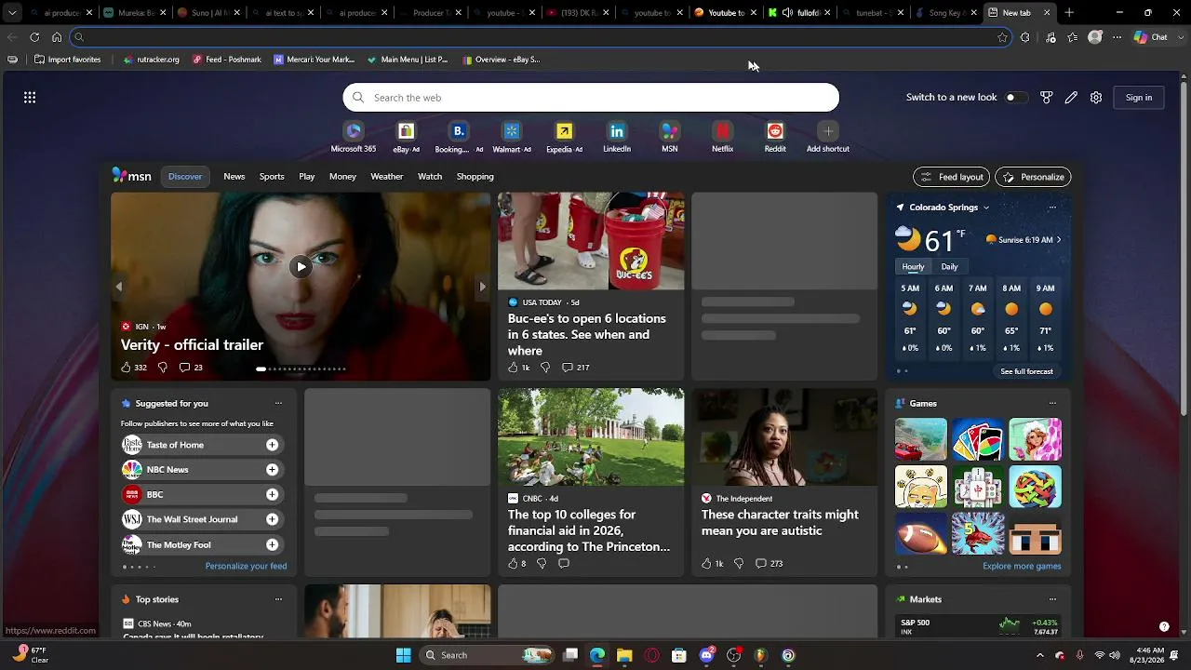Viewport: 1191px width, 670px height.
Task: Click the Personalize button
Action: pyautogui.click(x=1033, y=177)
